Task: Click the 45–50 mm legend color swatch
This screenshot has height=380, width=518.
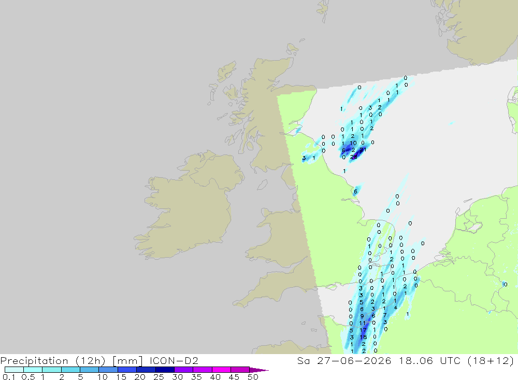Action: [x=240, y=370]
